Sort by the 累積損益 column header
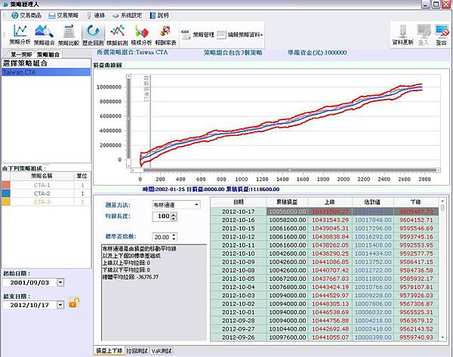453x357 pixels. 287,202
